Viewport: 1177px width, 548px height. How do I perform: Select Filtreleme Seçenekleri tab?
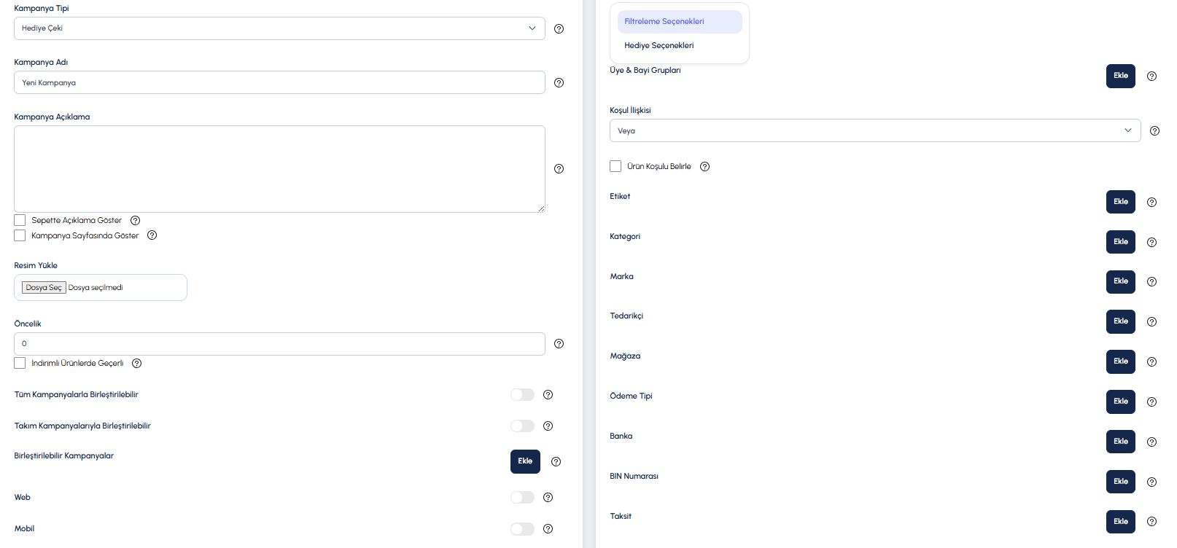680,21
